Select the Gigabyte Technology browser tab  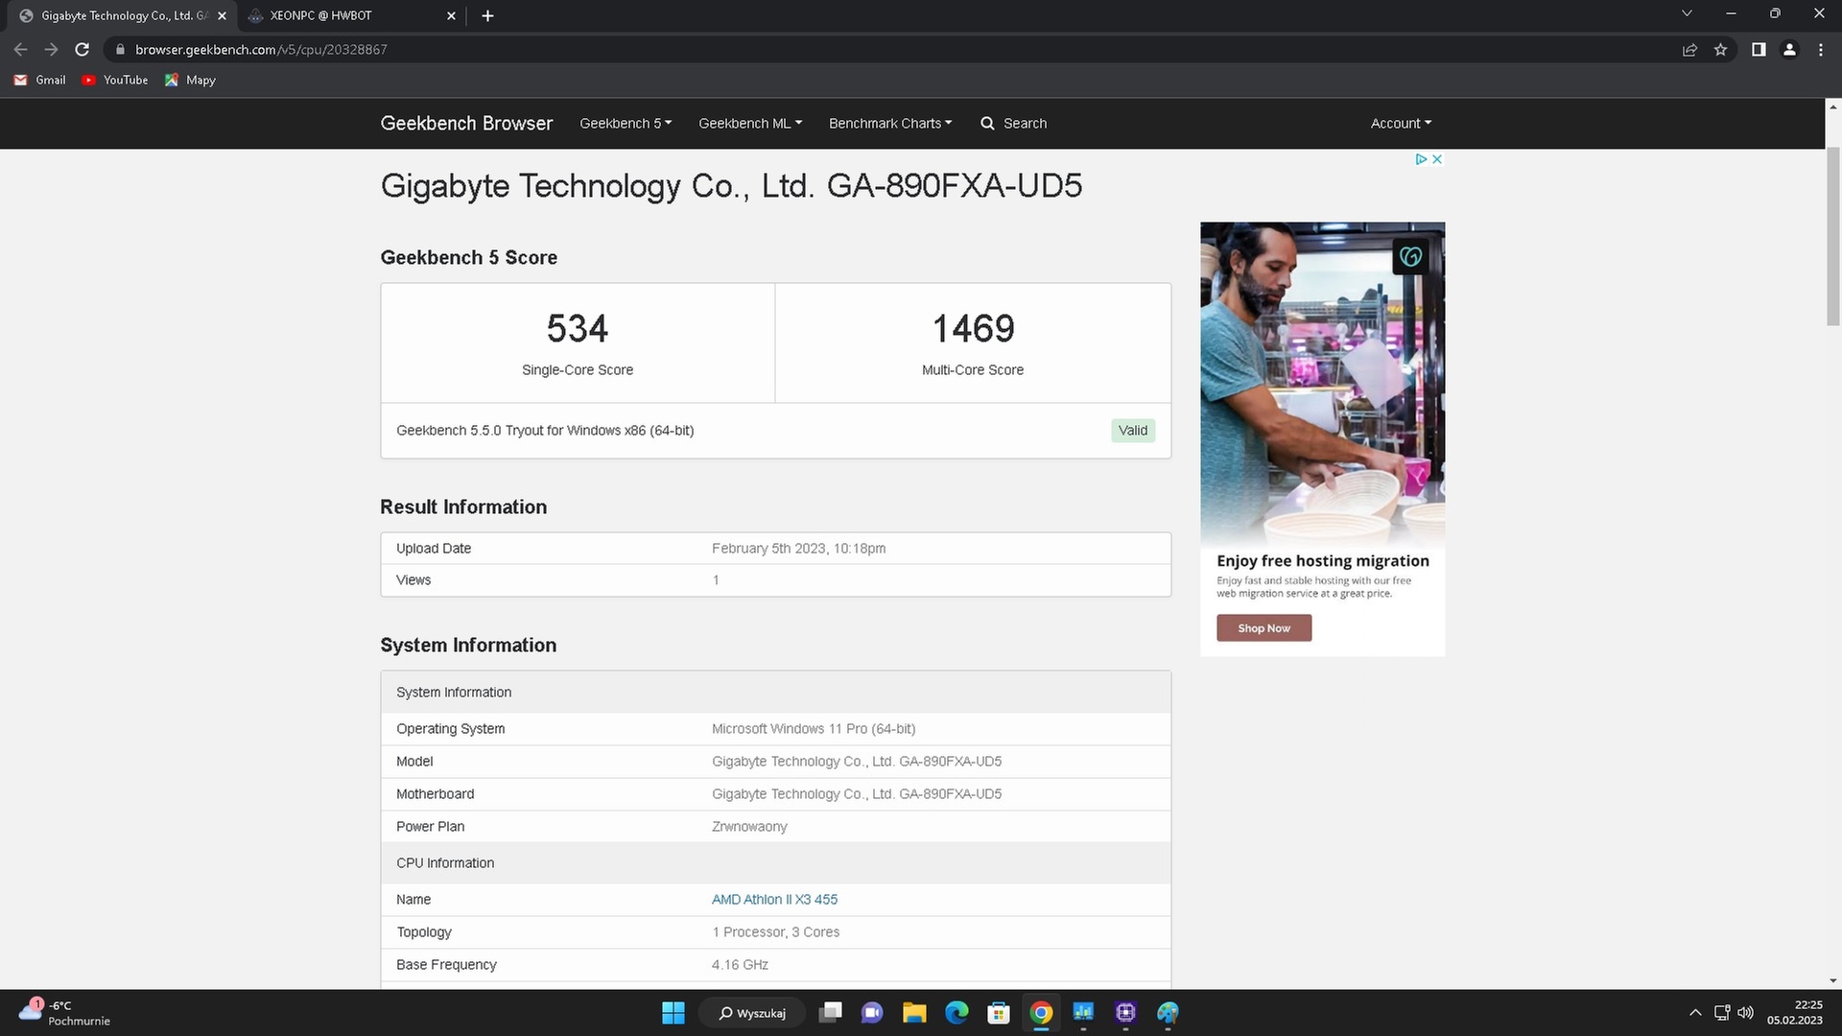coord(120,15)
